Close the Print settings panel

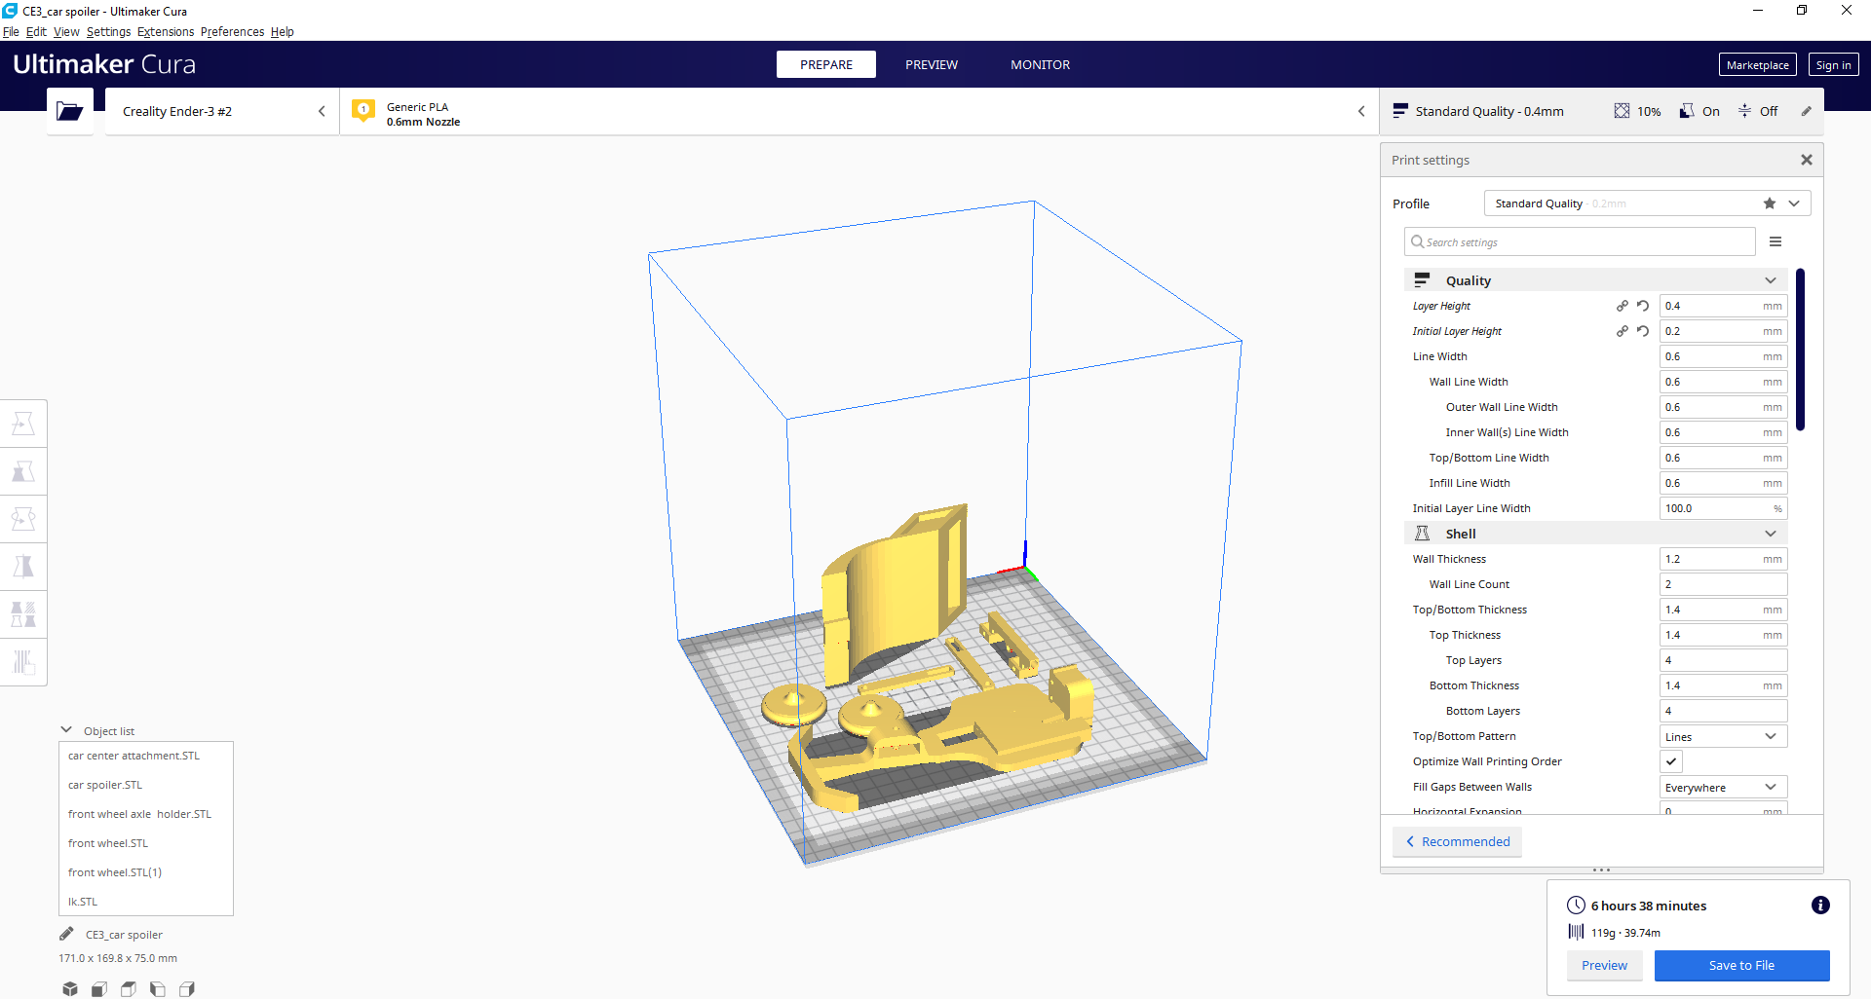(1806, 160)
